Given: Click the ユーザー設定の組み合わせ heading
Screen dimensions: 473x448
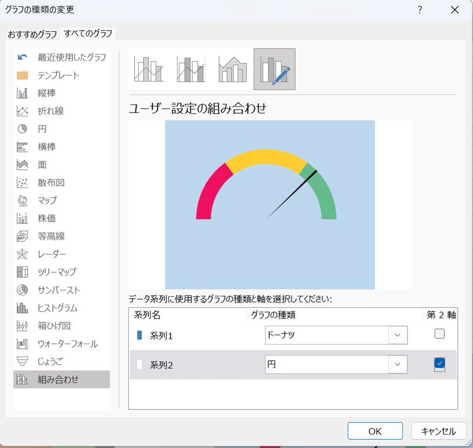Looking at the screenshot, I should coord(198,108).
